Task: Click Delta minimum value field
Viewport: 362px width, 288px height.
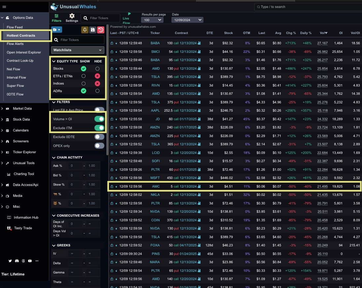Action: (75, 263)
